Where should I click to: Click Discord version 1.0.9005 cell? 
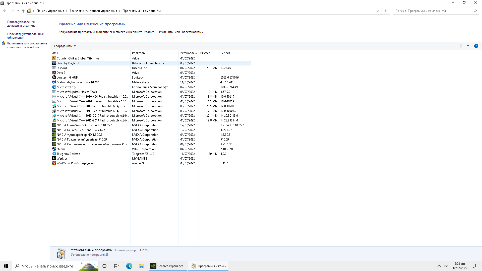226,68
